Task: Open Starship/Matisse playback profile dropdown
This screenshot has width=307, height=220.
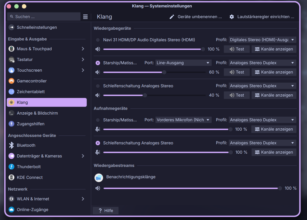Action: 262,63
